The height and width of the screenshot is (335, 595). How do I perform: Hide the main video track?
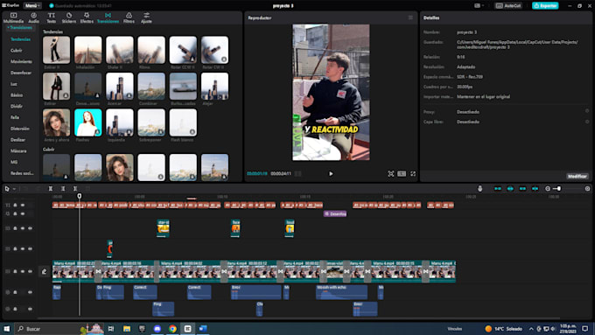23,271
